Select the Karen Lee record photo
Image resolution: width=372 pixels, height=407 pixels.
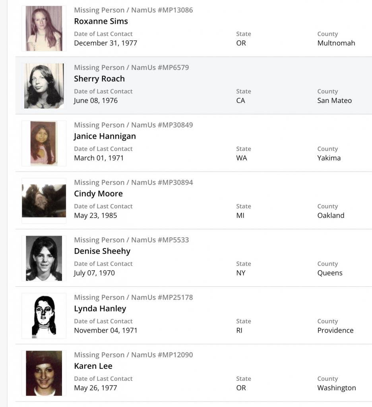(44, 373)
